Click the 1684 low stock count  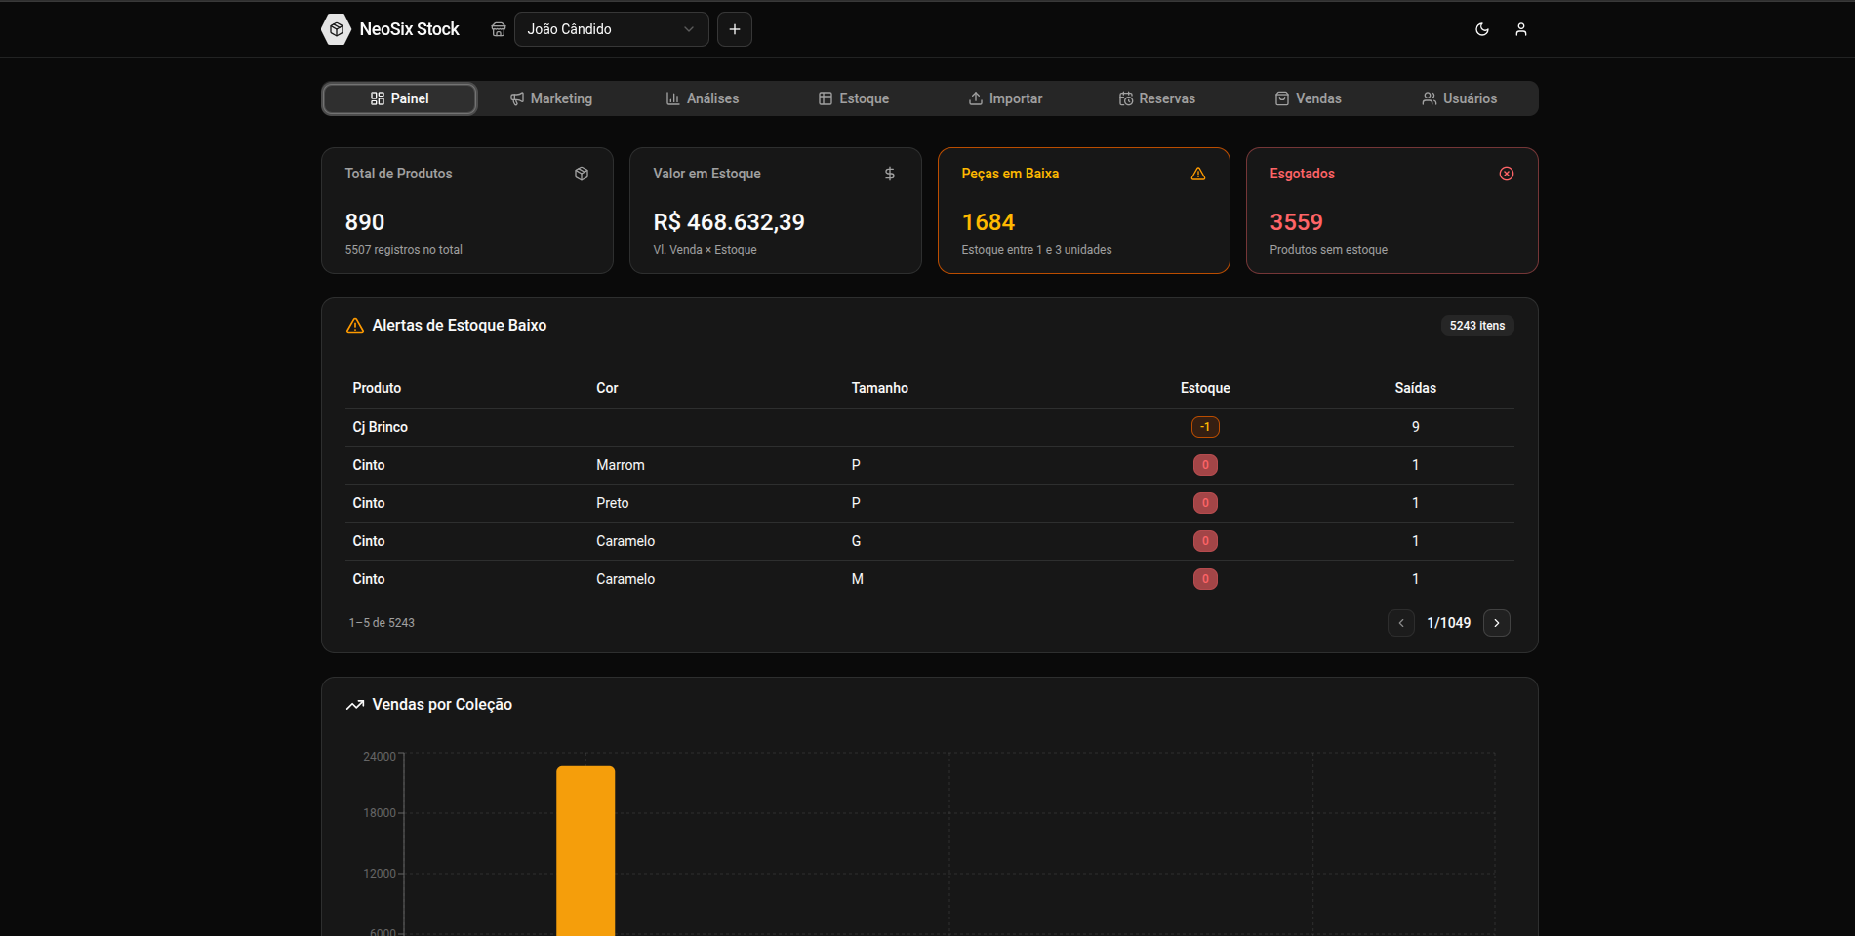tap(988, 222)
